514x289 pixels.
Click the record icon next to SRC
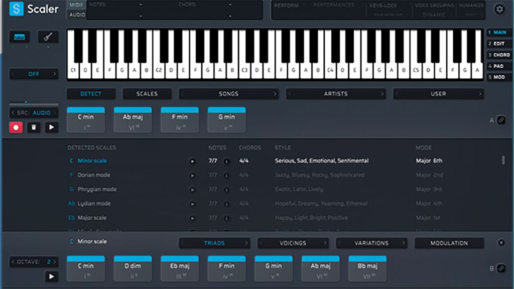pyautogui.click(x=16, y=127)
